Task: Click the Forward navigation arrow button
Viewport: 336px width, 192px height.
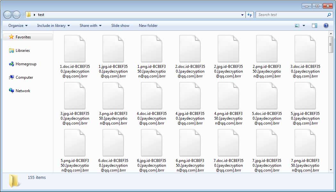Action: pos(17,15)
